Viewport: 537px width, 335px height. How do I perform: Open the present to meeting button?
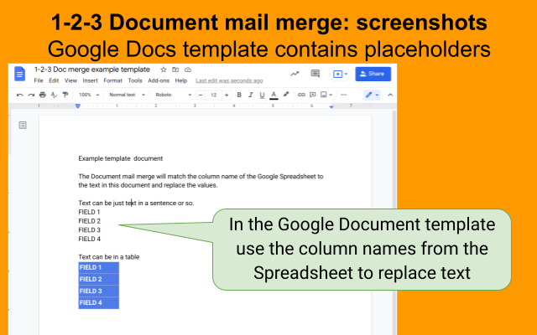click(339, 74)
